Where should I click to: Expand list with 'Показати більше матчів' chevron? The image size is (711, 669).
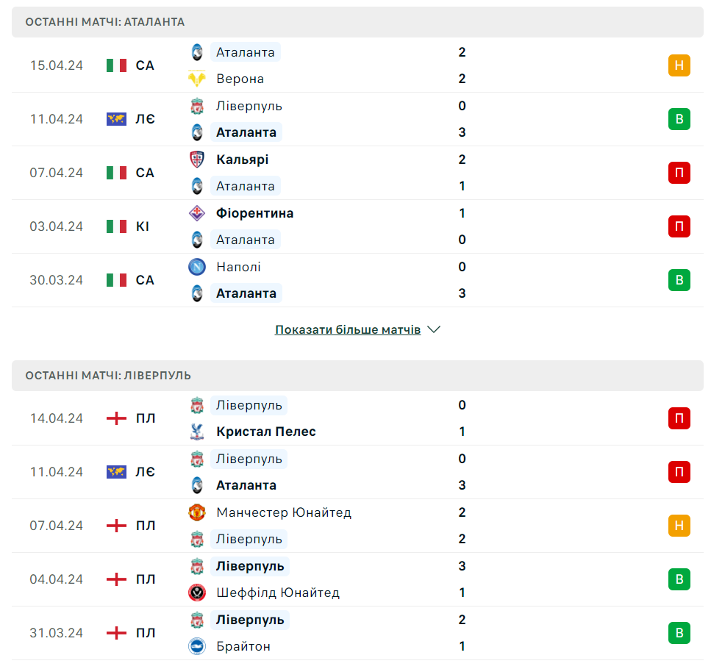click(x=434, y=329)
